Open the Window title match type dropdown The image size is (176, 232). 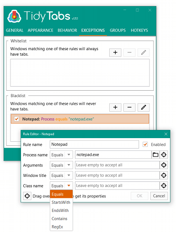click(61, 175)
